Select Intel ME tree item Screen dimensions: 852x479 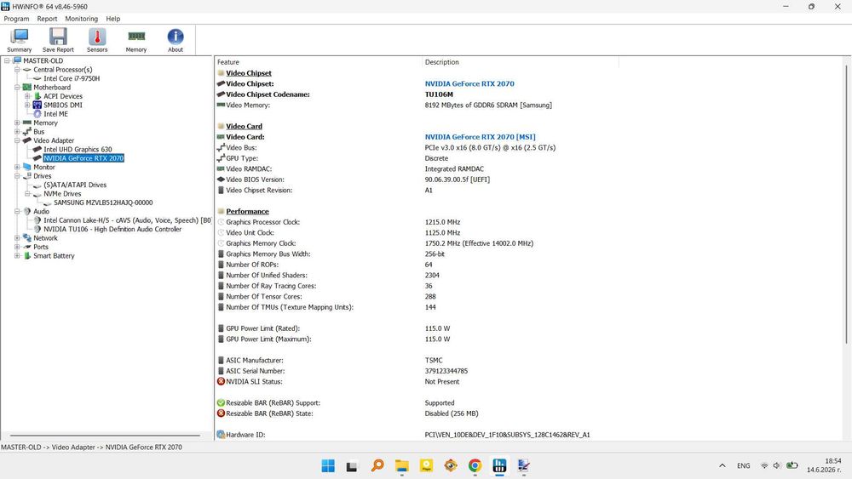[x=56, y=114]
